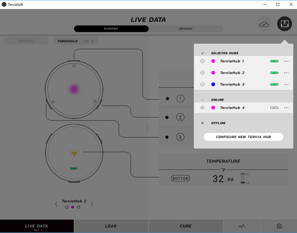Remove TerviaHub 3 from selected hubs
The width and height of the screenshot is (297, 233).
point(202,84)
